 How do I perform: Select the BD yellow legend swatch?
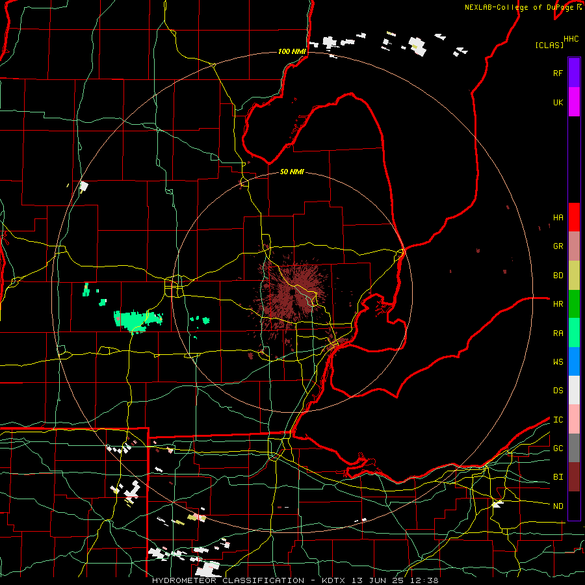(x=574, y=275)
